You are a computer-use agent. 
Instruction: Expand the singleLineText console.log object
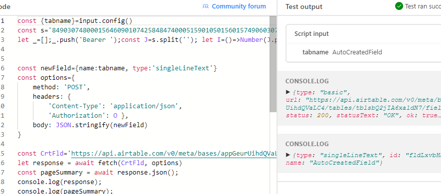point(288,155)
